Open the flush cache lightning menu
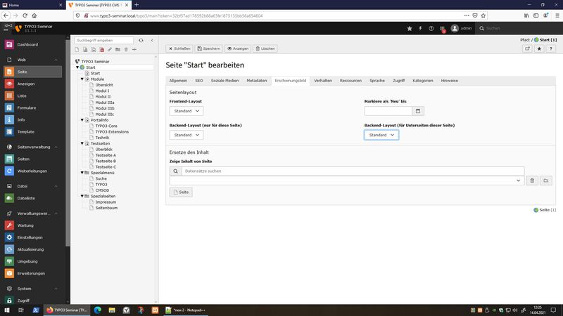The height and width of the screenshot is (316, 563). point(420,28)
